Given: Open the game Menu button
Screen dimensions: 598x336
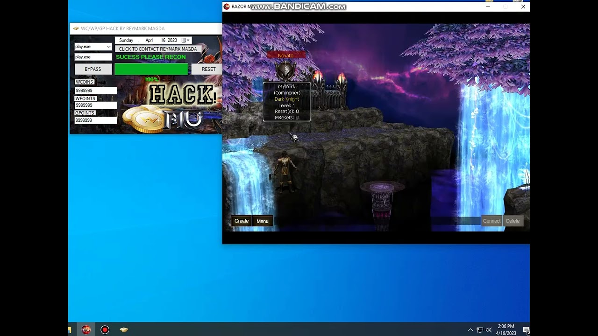Looking at the screenshot, I should pos(263,221).
